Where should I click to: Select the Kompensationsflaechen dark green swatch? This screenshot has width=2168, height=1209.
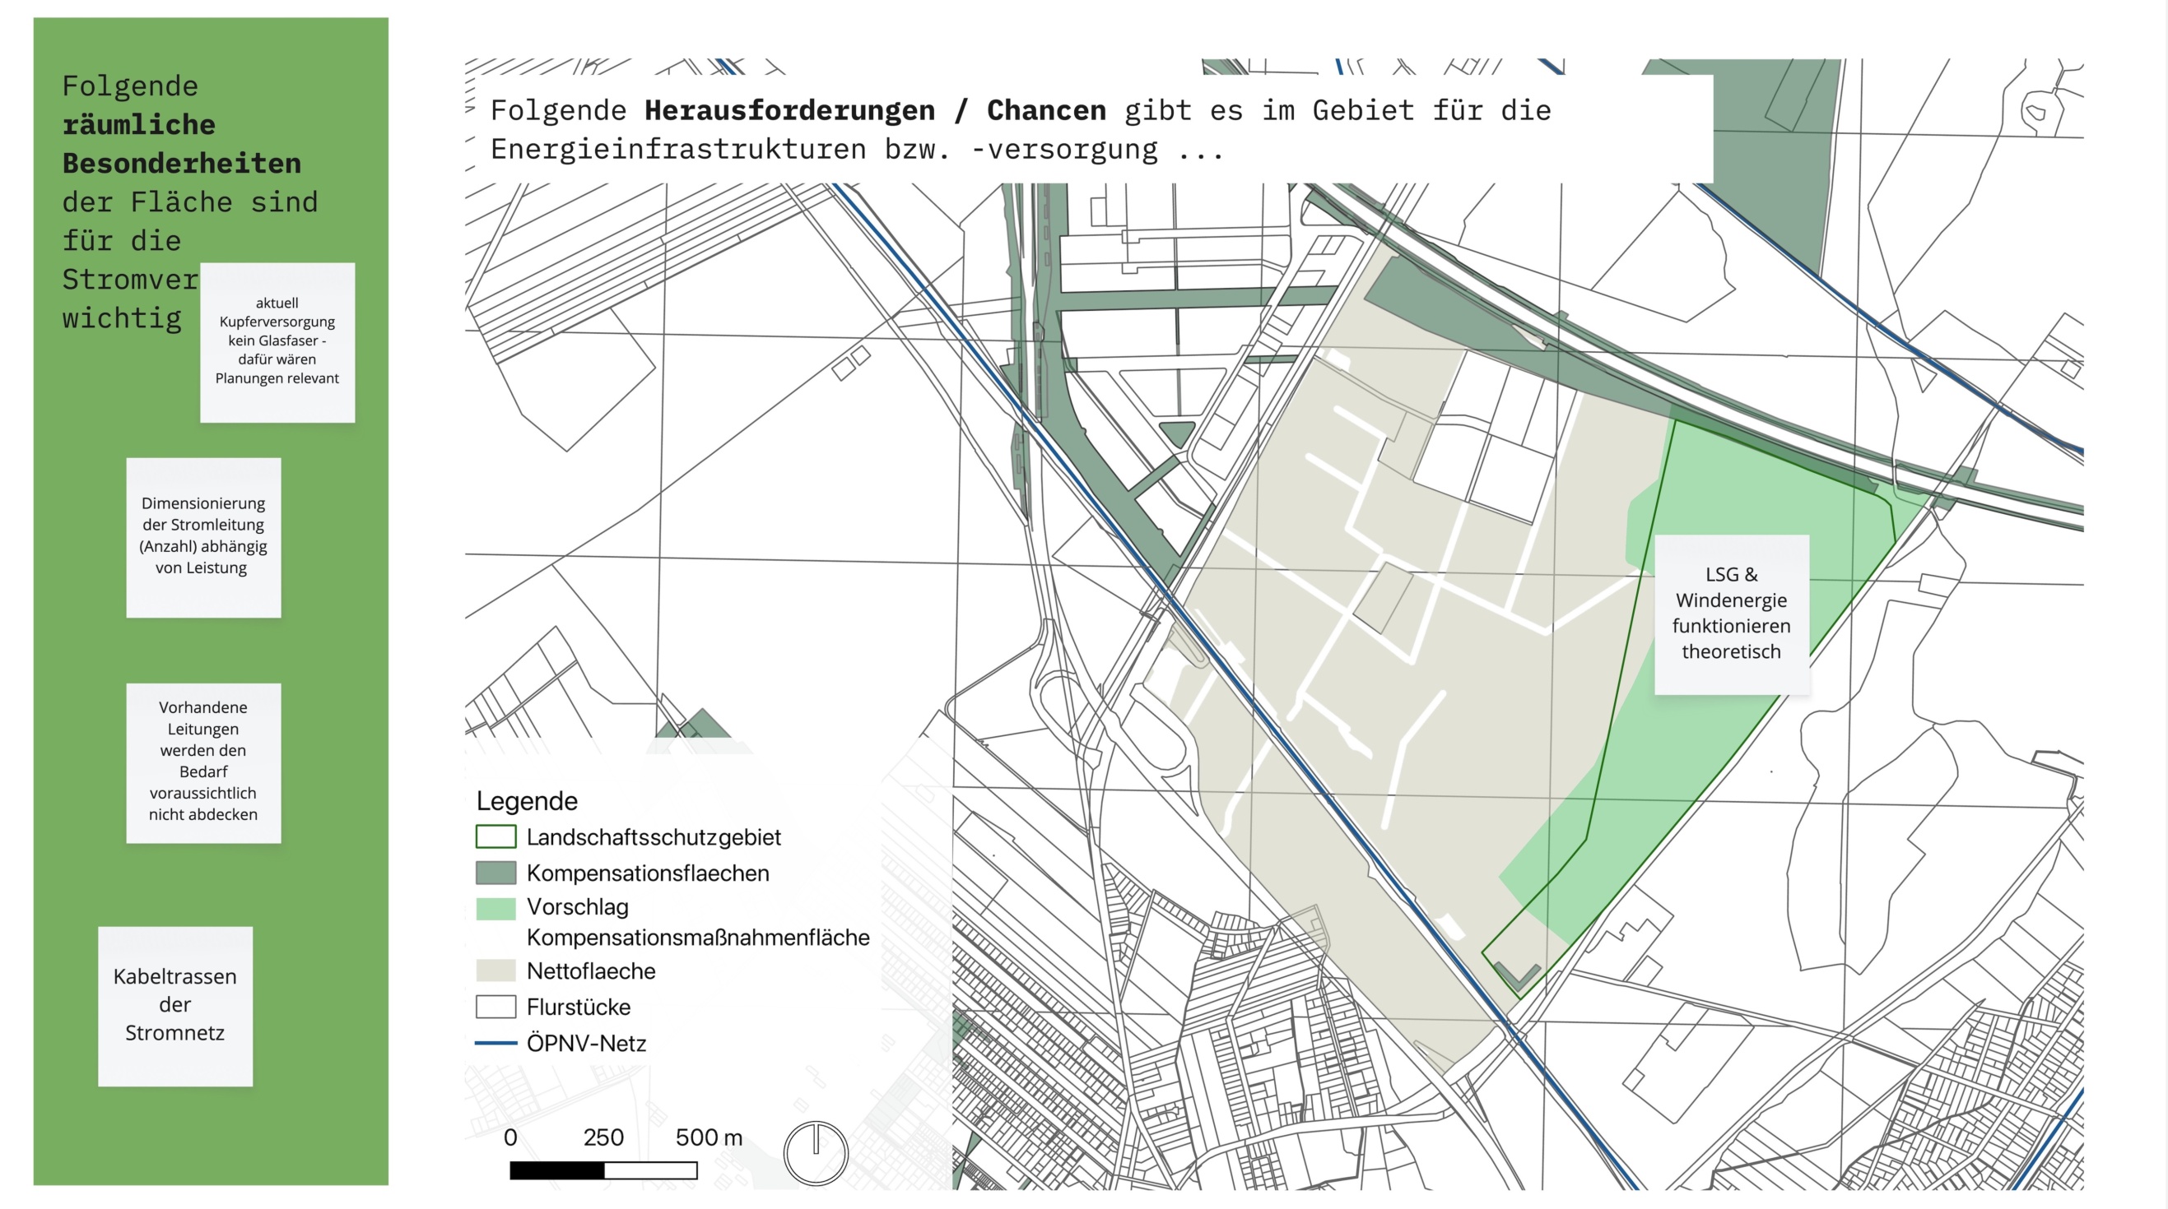click(x=495, y=873)
